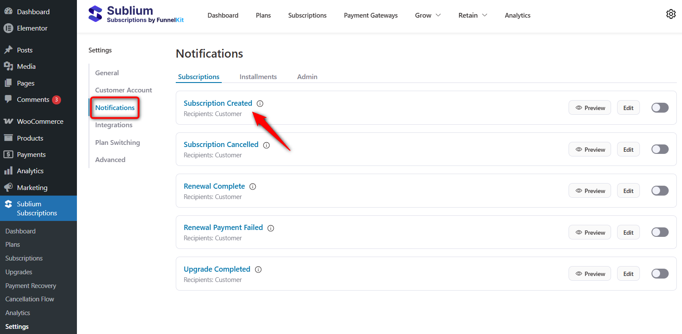Viewport: 682px width, 334px height.
Task: Open the Subscription Created title link
Action: [x=218, y=103]
